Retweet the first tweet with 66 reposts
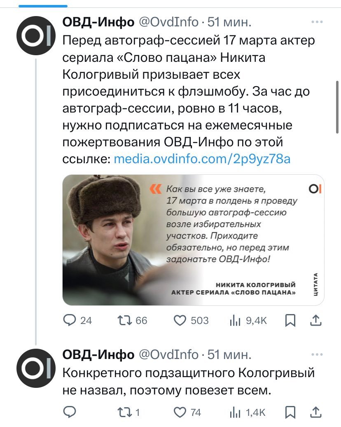Screen dimensions: 341x427 coord(124,320)
